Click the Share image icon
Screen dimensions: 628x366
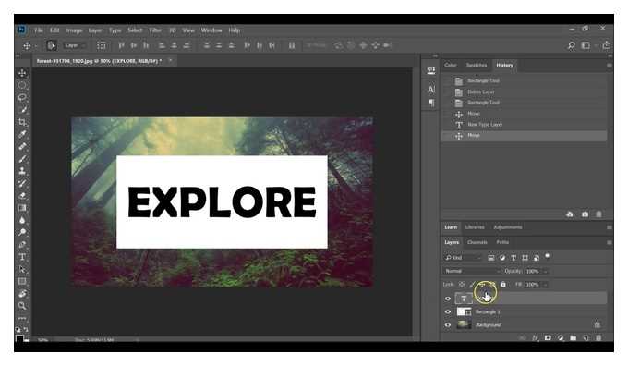(x=607, y=45)
